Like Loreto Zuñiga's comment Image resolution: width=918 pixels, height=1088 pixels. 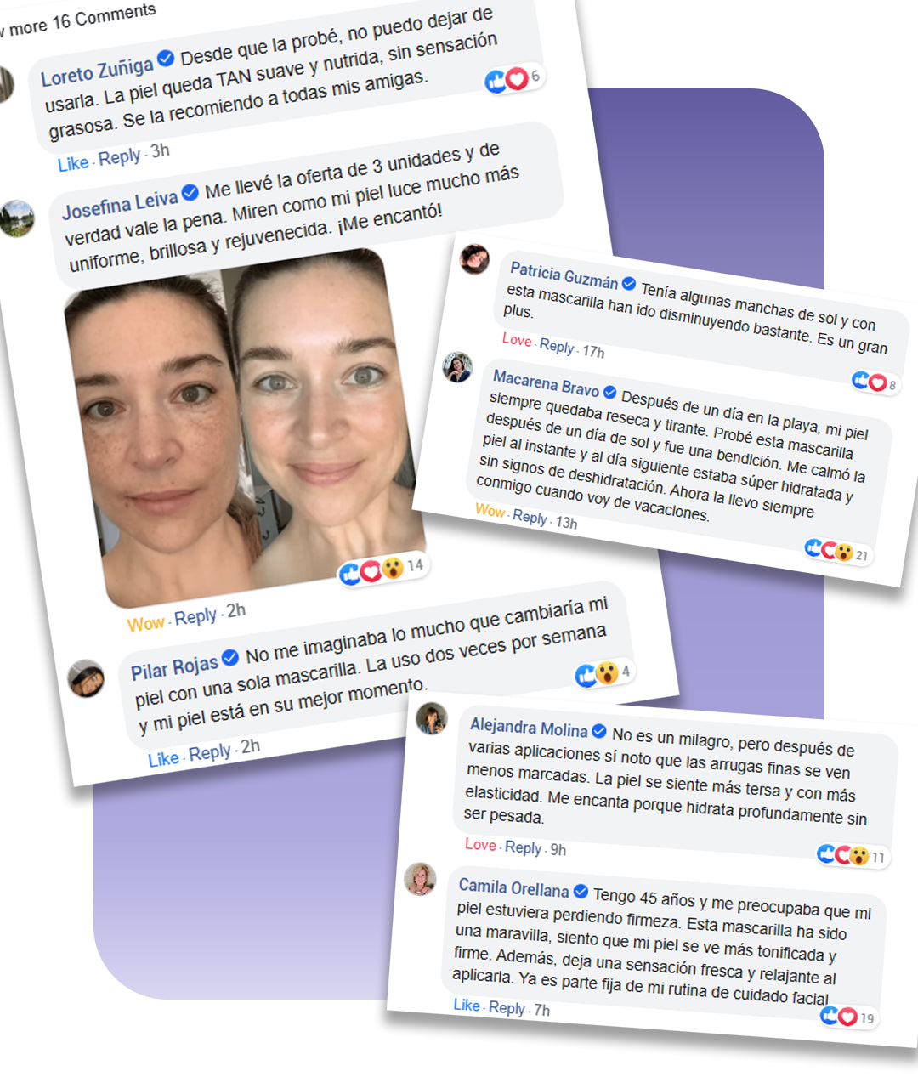click(73, 164)
